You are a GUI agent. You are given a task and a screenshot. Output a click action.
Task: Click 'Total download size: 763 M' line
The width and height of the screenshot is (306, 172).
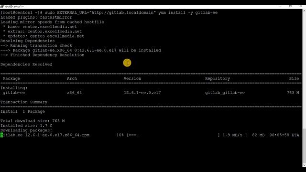33,121
